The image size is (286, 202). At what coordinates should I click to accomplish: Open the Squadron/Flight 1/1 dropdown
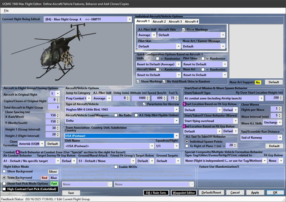176,146
